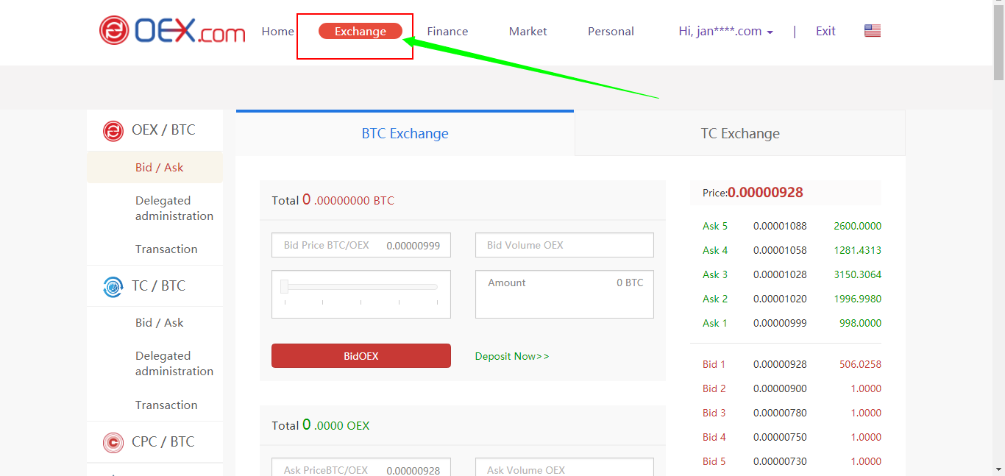Select the Ask 1 price 0.00000999
1005x476 pixels.
click(780, 323)
